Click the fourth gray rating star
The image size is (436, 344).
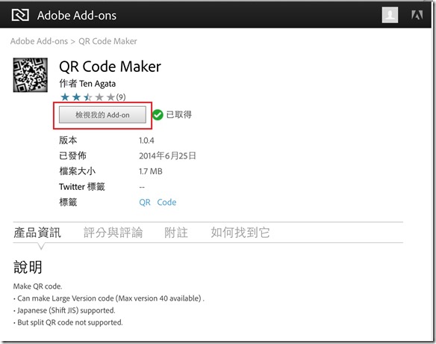pyautogui.click(x=99, y=97)
